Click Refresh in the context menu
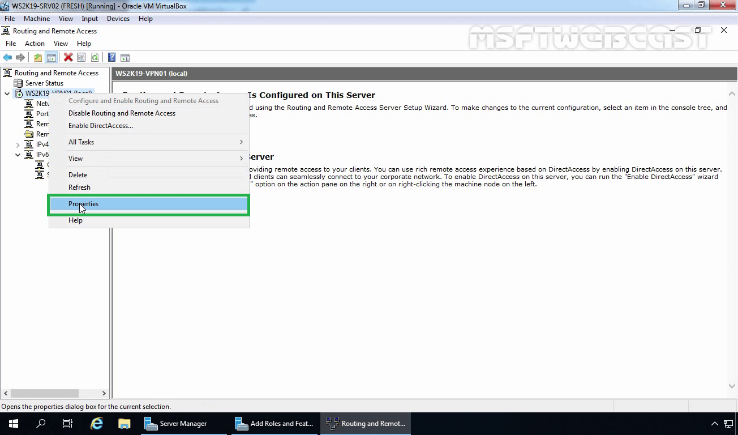738x435 pixels. 149,187
